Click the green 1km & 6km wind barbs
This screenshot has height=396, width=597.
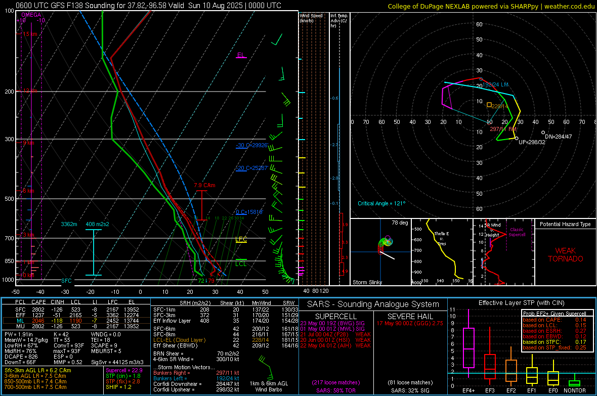[x=267, y=367]
